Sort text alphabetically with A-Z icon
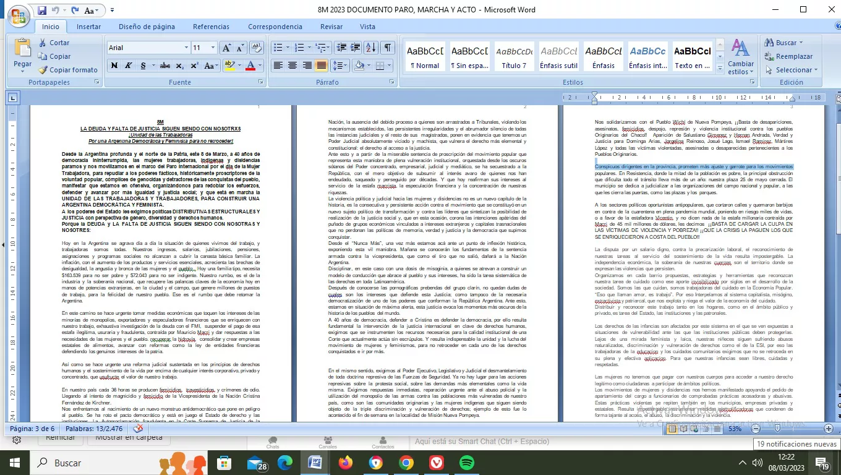The width and height of the screenshot is (841, 475). [370, 48]
